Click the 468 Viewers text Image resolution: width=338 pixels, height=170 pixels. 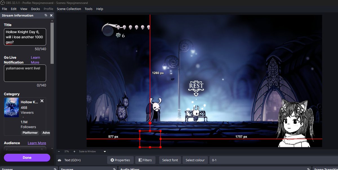click(x=27, y=110)
